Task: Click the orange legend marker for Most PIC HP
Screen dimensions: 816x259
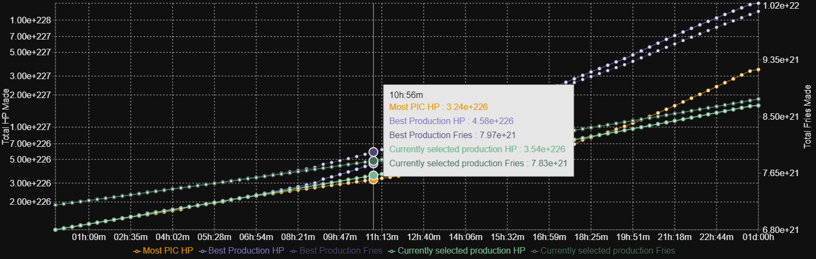Action: (x=137, y=251)
